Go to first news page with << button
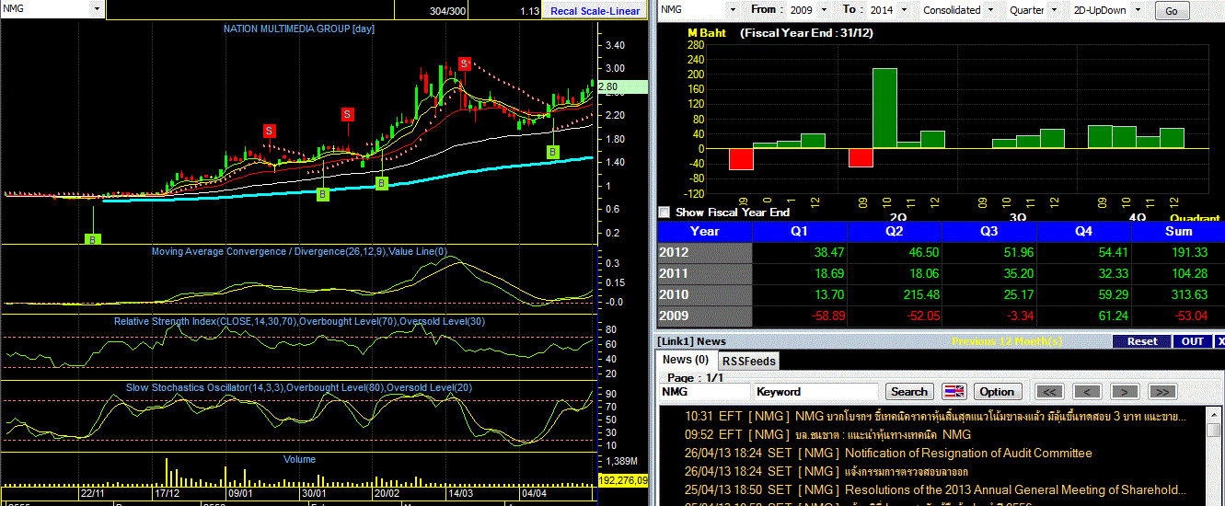This screenshot has width=1225, height=506. [x=1050, y=392]
